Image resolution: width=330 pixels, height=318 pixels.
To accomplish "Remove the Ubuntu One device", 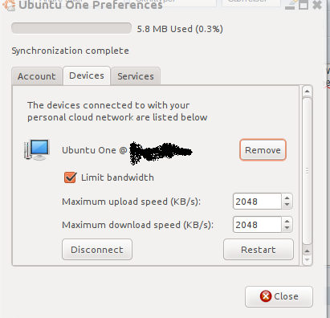I will [x=263, y=150].
